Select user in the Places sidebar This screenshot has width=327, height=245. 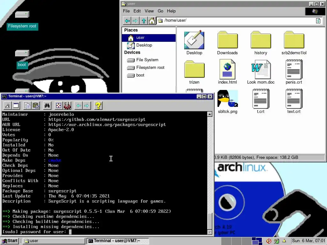coord(149,38)
